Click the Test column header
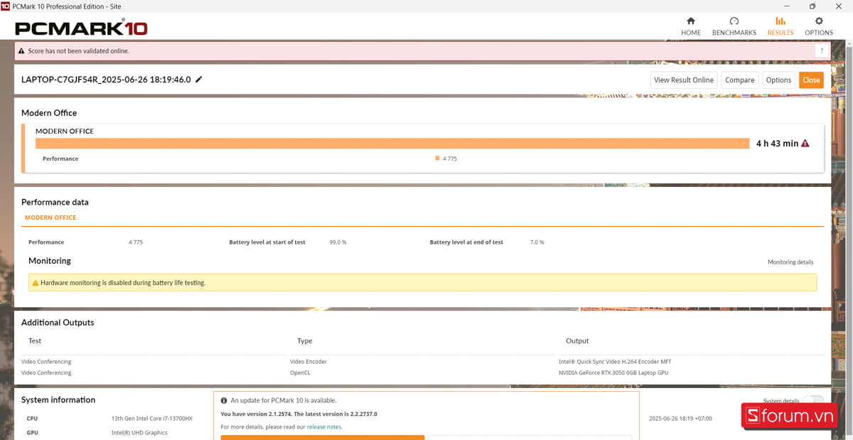The width and height of the screenshot is (853, 440). coord(35,341)
